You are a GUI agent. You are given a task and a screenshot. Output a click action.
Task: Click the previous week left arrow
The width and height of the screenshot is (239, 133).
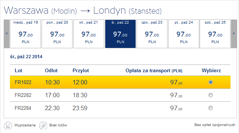pos(7,34)
